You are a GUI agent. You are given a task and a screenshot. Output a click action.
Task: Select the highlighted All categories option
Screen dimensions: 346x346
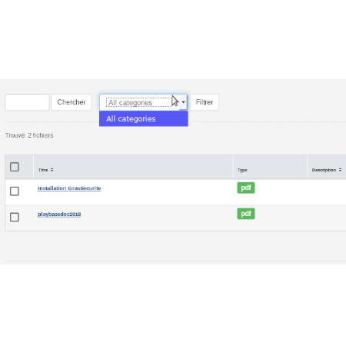click(x=144, y=118)
